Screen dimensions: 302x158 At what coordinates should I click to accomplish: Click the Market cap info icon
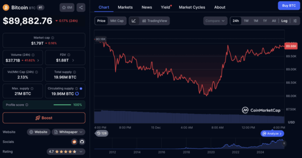click(53, 38)
